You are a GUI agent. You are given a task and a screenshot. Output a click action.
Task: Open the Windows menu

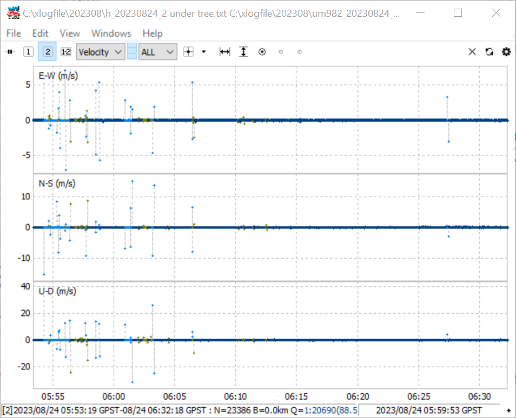tap(111, 33)
